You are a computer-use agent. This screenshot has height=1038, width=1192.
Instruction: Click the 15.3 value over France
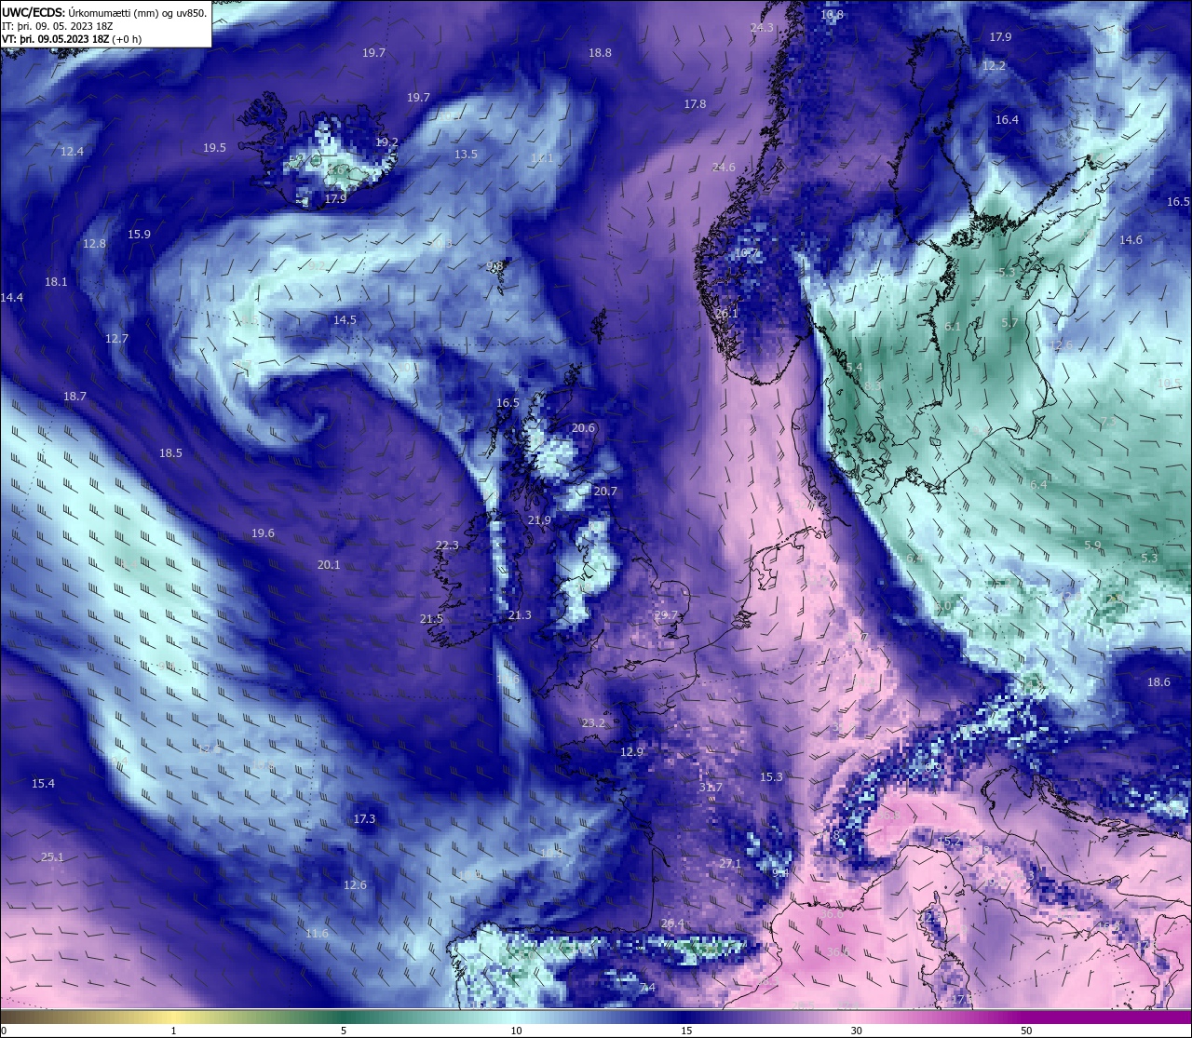click(771, 777)
